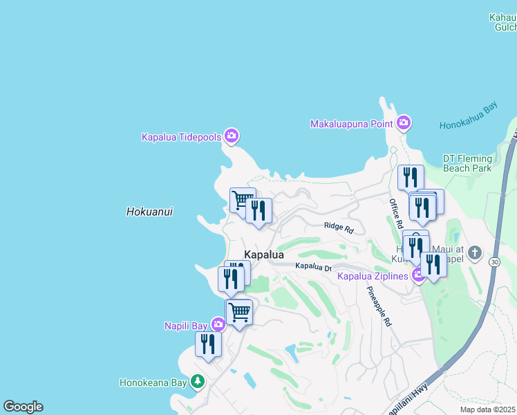
Task: Click the Kapalua town label
Action: point(264,255)
